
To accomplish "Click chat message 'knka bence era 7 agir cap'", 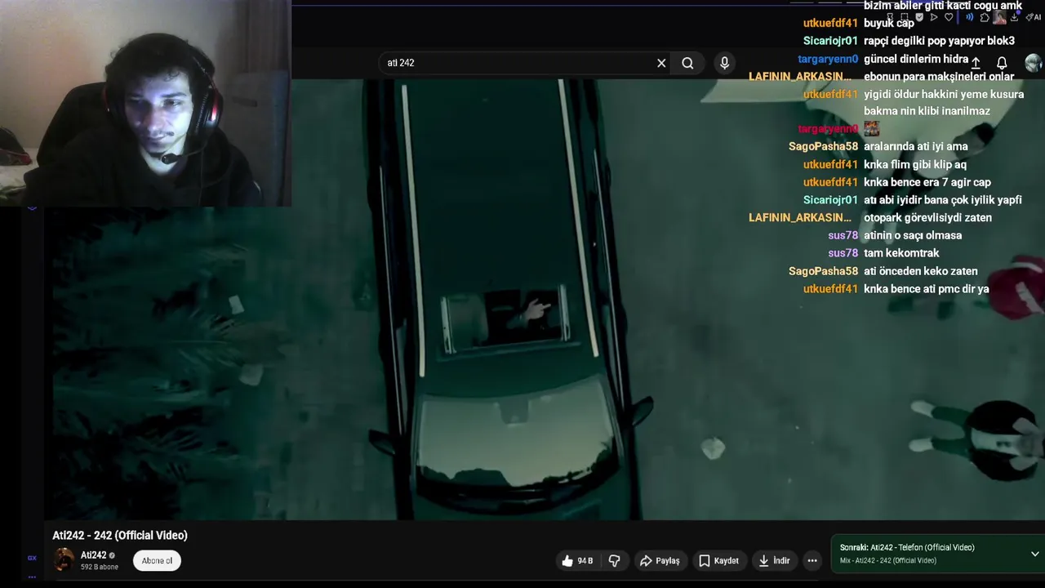I will (927, 182).
